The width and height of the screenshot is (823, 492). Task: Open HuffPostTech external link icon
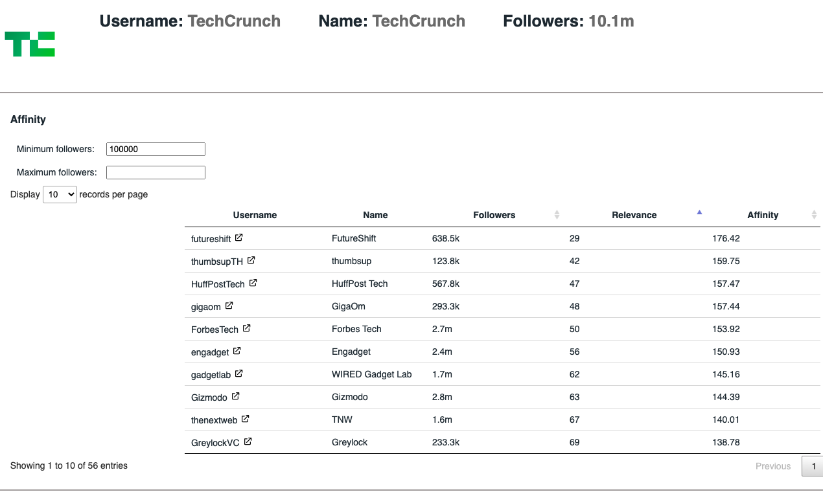(253, 283)
